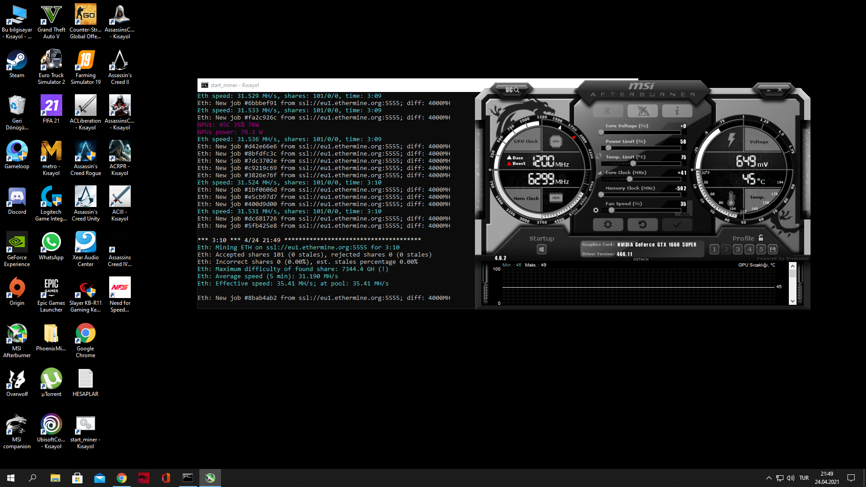This screenshot has height=487, width=866.
Task: Open Afterburner settings gear button
Action: point(608,225)
